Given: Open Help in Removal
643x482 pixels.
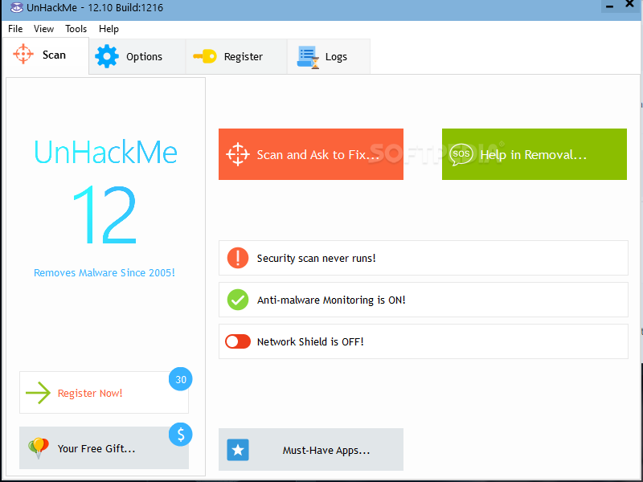Looking at the screenshot, I should (x=534, y=154).
